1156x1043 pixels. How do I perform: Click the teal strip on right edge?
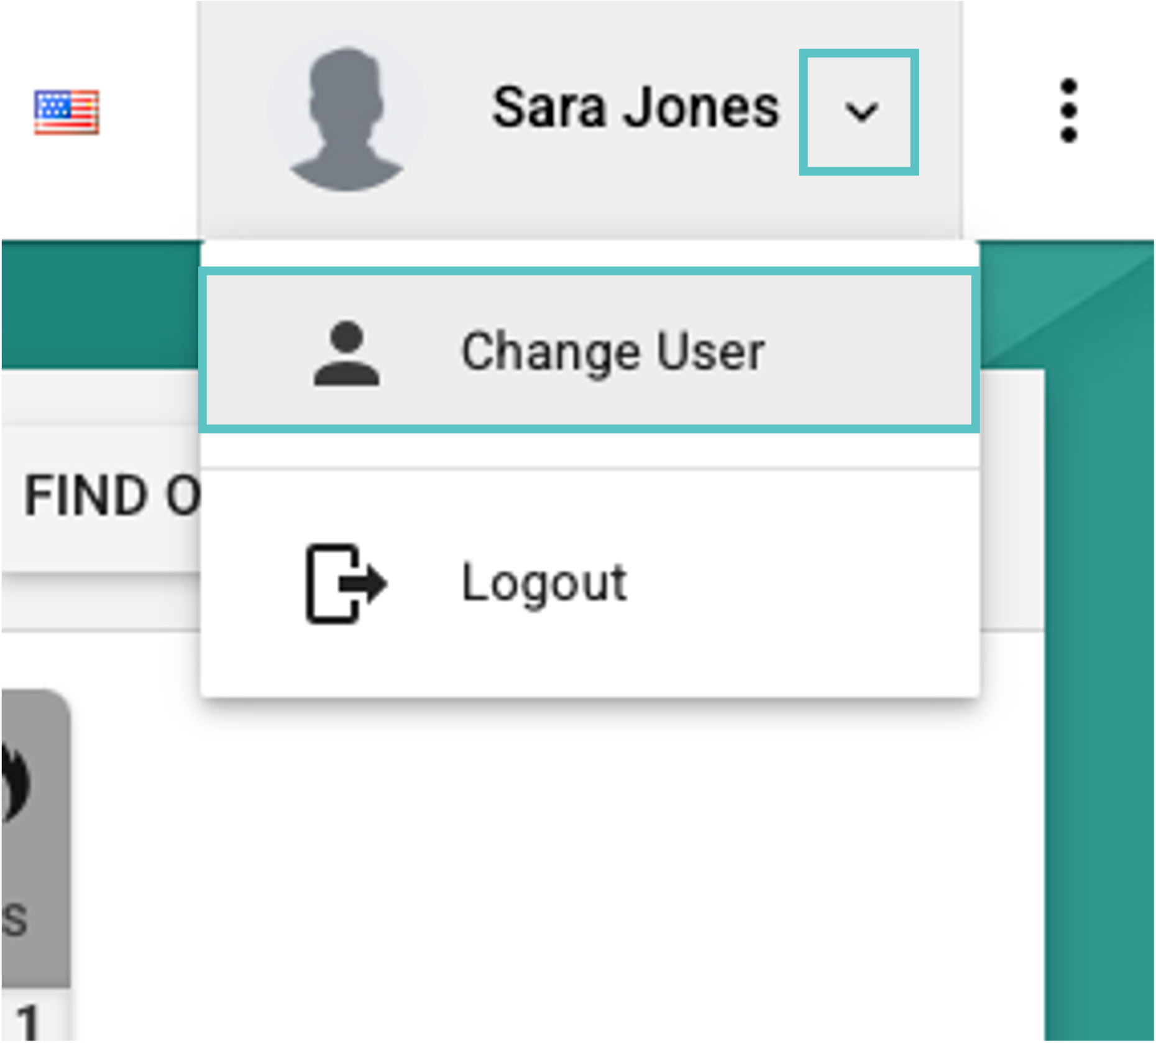click(1100, 684)
